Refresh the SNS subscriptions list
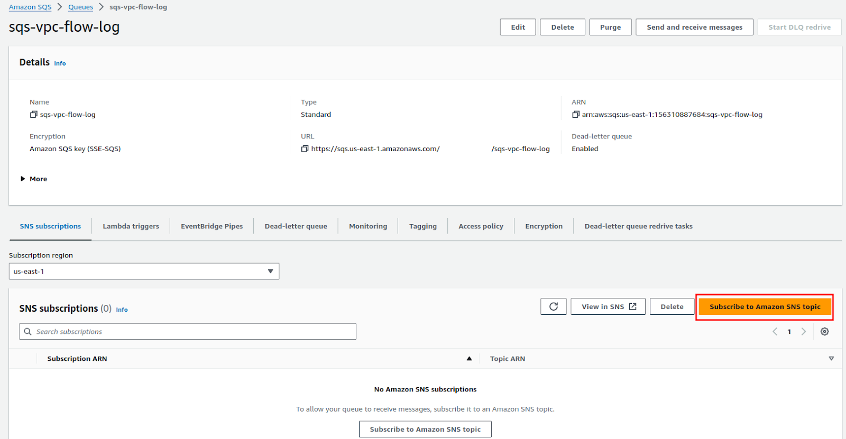 554,306
